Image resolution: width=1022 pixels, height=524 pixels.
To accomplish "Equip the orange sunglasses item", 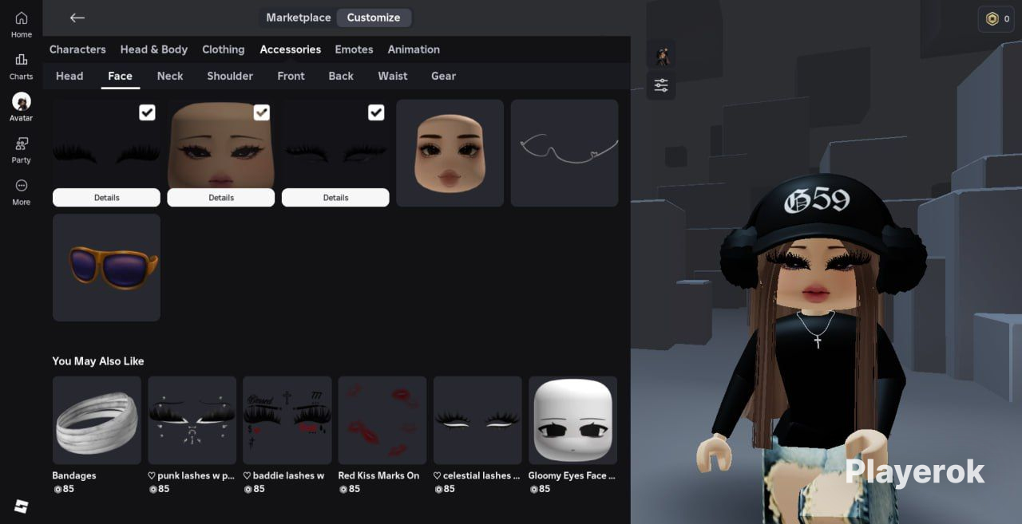I will coord(106,267).
